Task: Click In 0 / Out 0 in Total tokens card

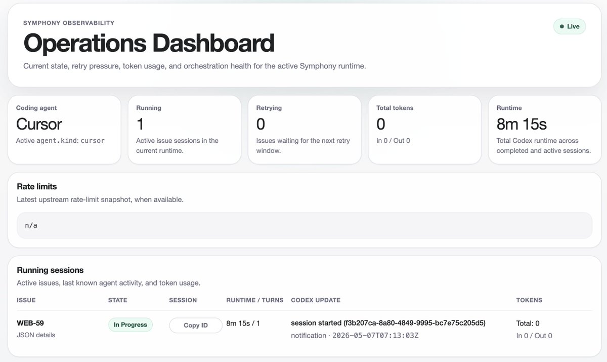Action: (x=393, y=141)
